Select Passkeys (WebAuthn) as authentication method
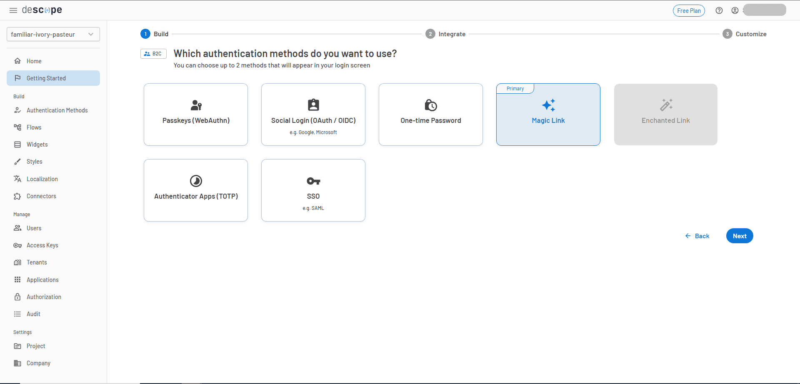Image resolution: width=800 pixels, height=384 pixels. 195,115
